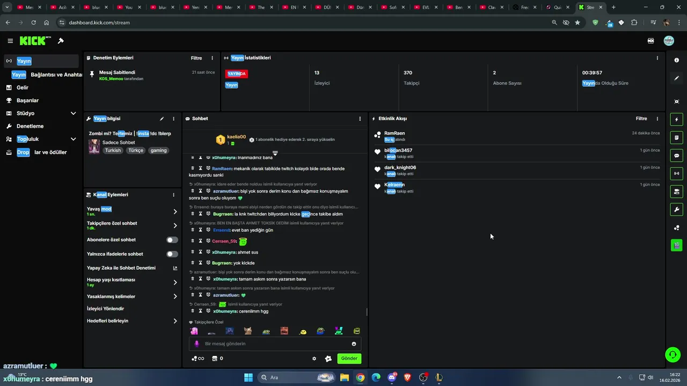
Task: Open Kanal Eylemleri three-dot menu
Action: [173, 195]
